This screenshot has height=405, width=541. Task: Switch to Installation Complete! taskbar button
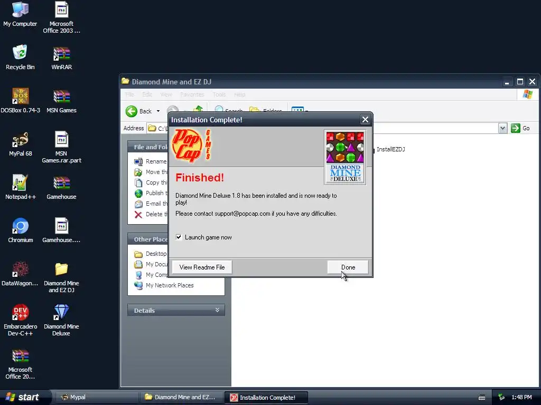(266, 398)
